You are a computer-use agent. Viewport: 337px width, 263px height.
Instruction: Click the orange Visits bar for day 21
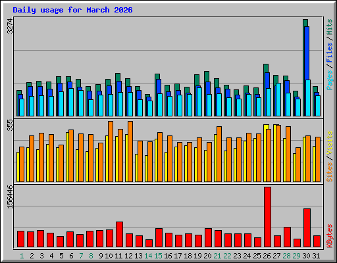point(219,154)
